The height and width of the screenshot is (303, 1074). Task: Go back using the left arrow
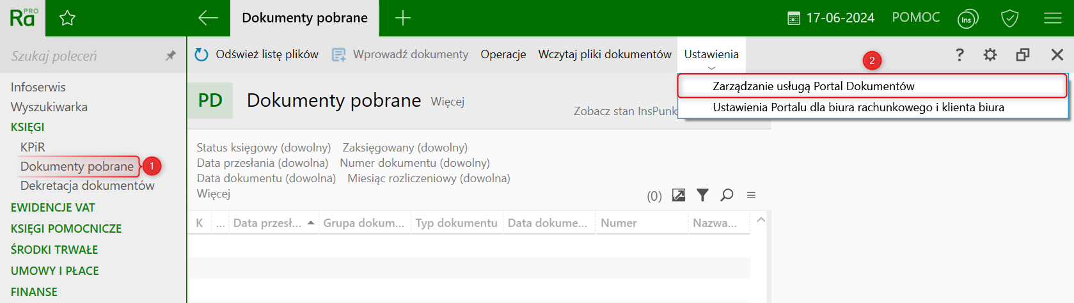pyautogui.click(x=208, y=18)
